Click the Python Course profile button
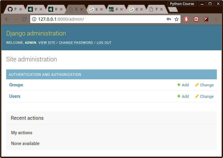This screenshot has width=223, height=158. click(182, 4)
